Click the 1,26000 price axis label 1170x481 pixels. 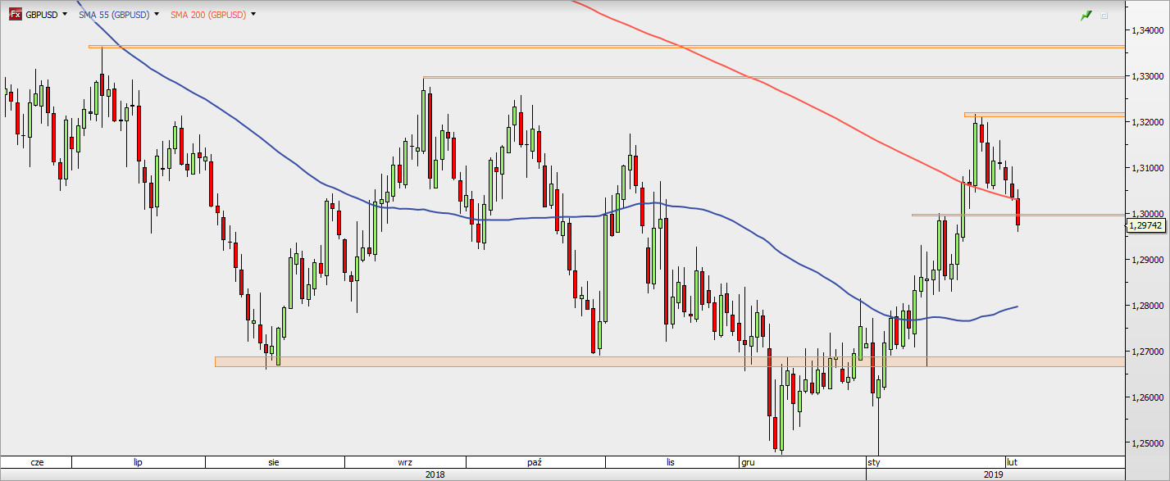point(1148,397)
